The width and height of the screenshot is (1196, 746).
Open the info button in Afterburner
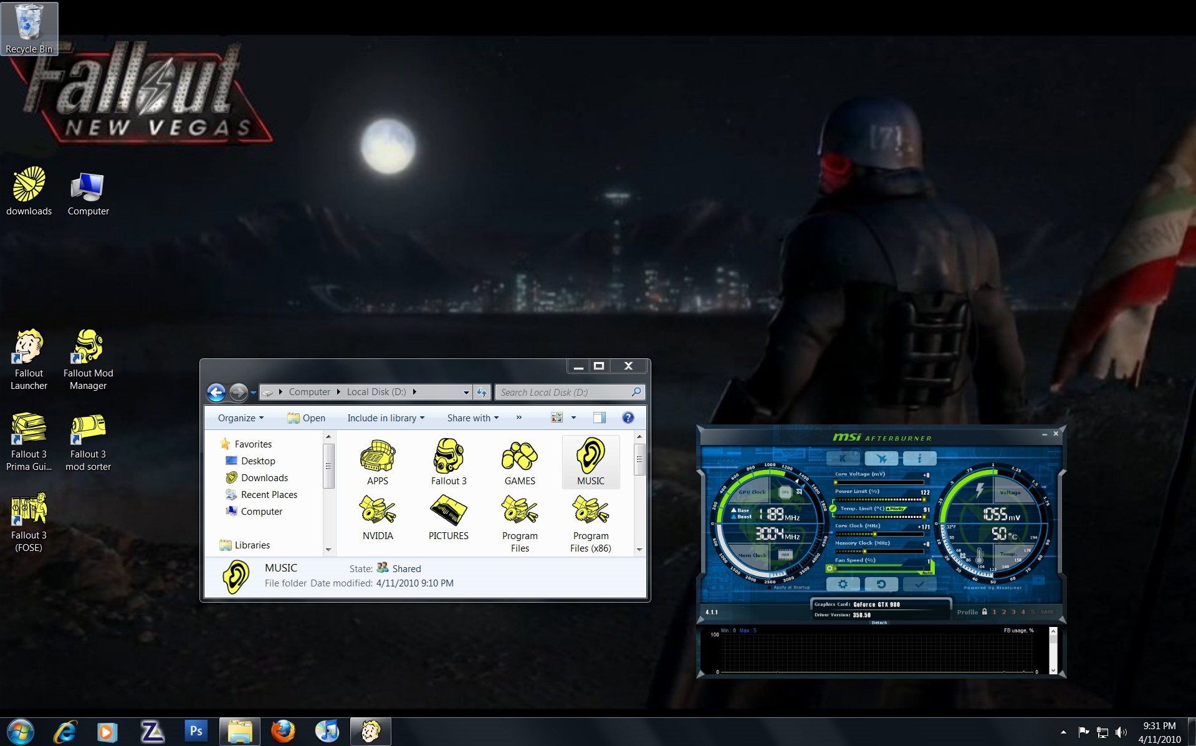click(919, 458)
